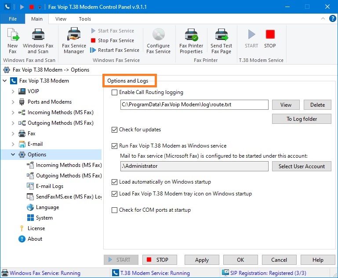Click Stop Fax Service in ribbon
Image resolution: width=338 pixels, height=278 pixels.
coord(113,40)
